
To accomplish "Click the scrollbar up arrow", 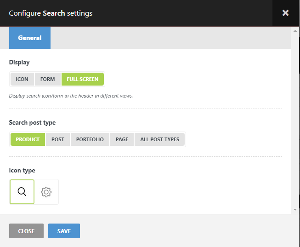I will tap(295, 31).
